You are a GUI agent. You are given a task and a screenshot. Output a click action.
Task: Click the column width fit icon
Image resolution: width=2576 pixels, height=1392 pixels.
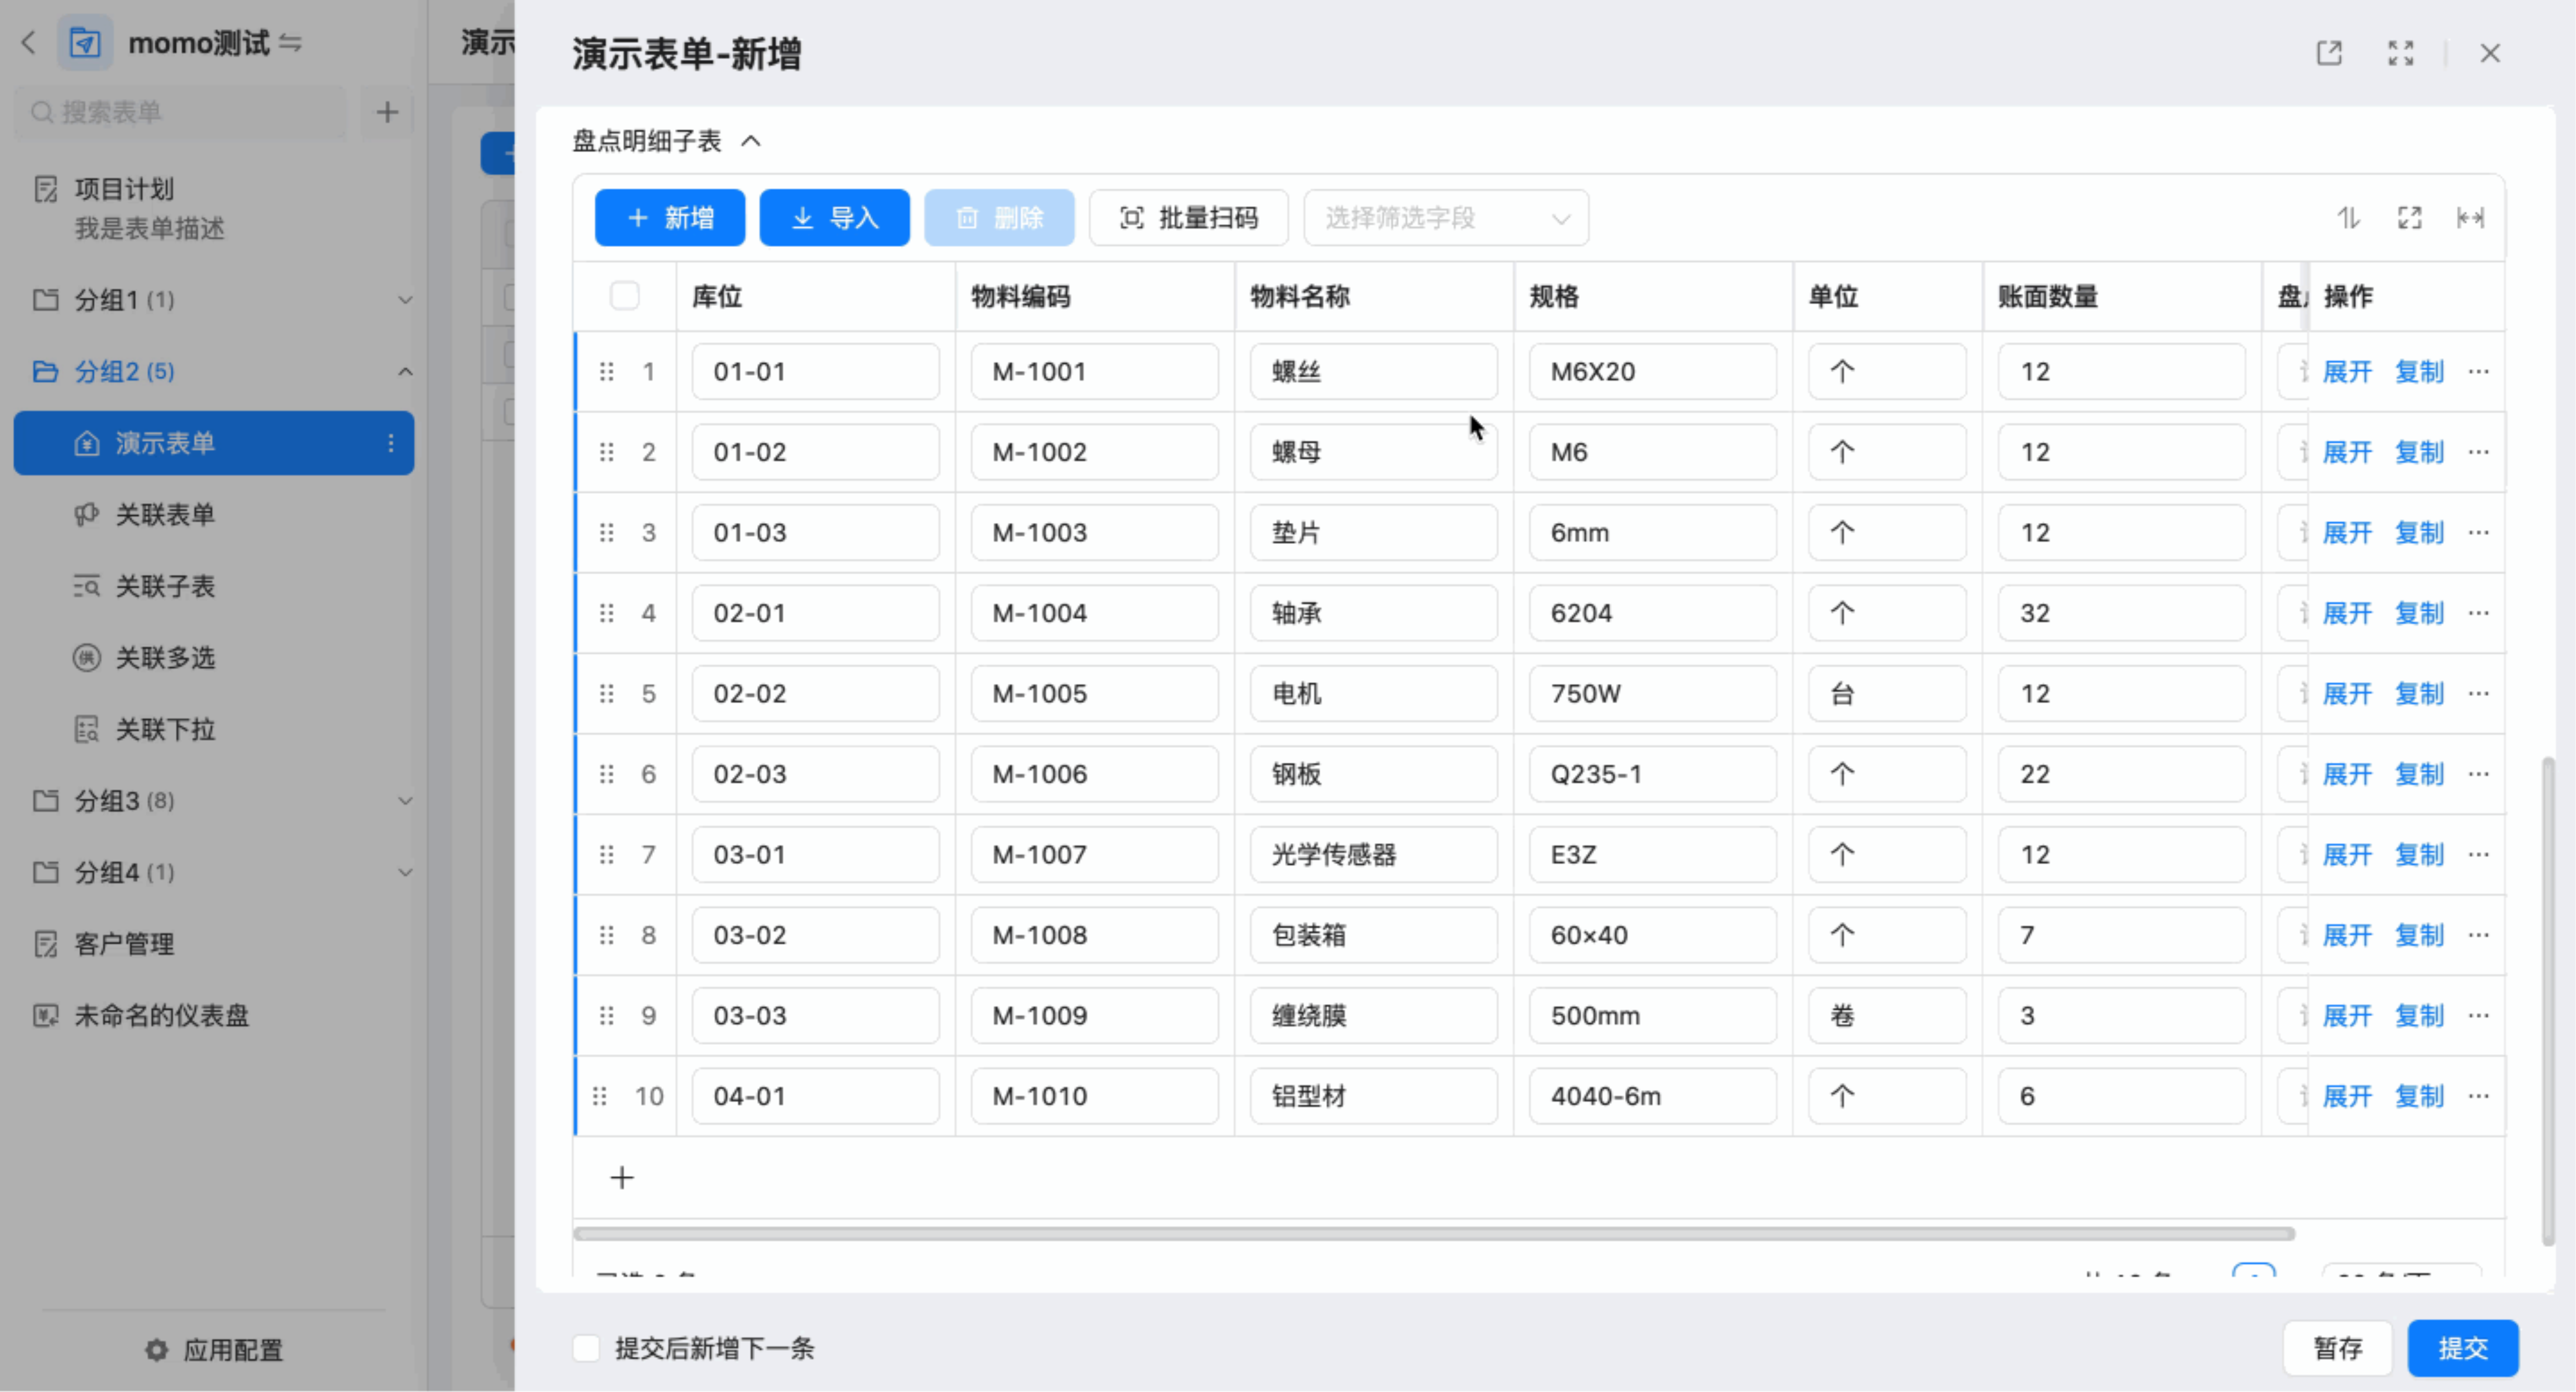2470,218
